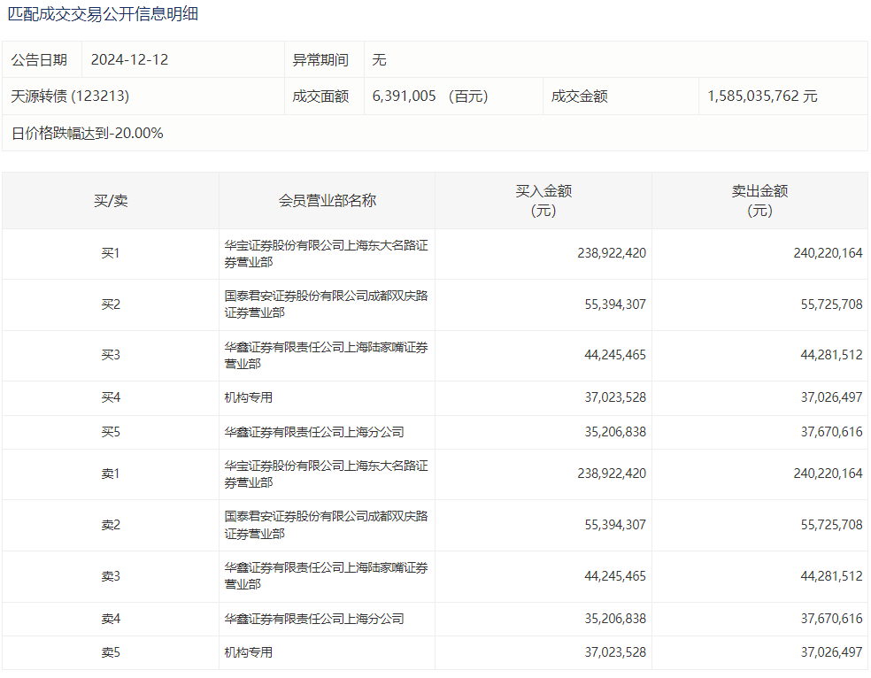Click 机构专用 in the 卖5 row
871x678 pixels.
[x=249, y=653]
